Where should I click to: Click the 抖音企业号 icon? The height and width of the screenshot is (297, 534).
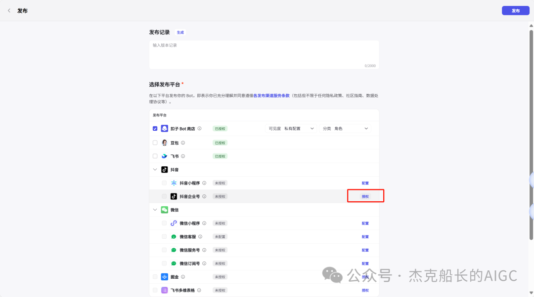(x=174, y=196)
